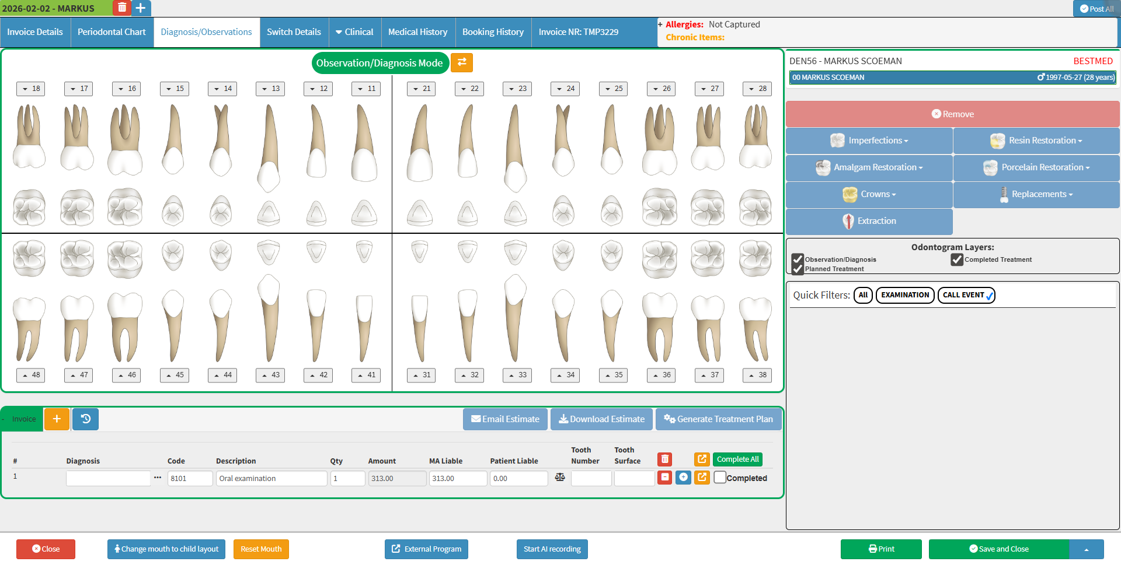The image size is (1121, 565).
Task: Click the blue history restore icon
Action: tap(85, 419)
